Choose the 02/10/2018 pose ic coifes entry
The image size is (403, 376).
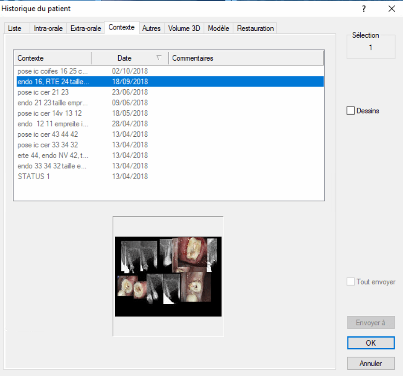point(53,71)
